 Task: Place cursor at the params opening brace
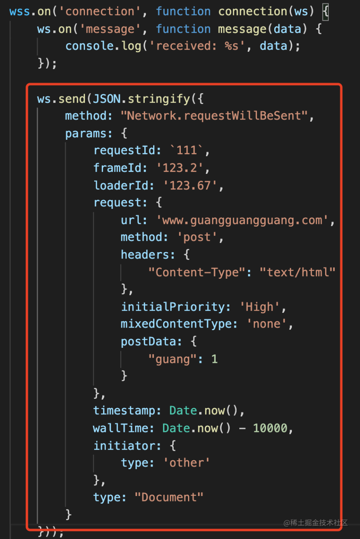[124, 133]
